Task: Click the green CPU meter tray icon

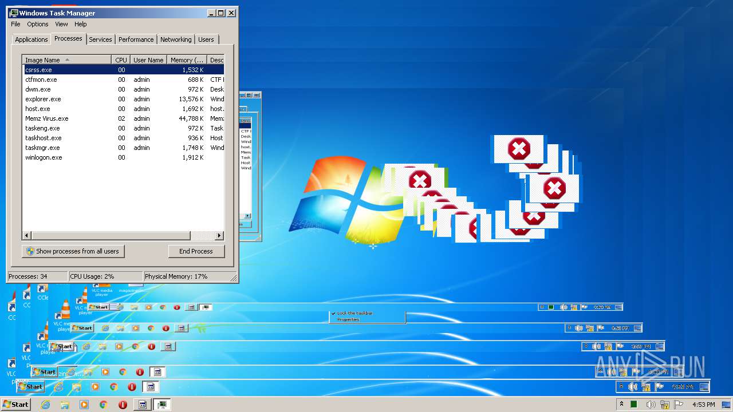Action: (634, 405)
